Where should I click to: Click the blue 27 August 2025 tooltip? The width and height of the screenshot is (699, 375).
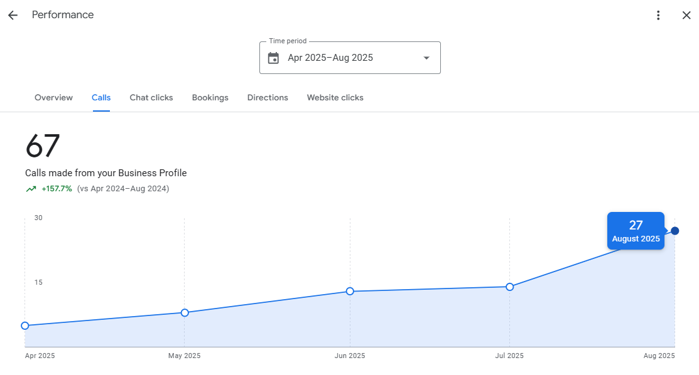636,231
